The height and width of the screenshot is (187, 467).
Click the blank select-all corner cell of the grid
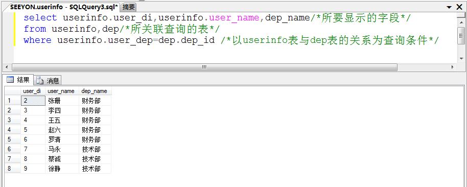pos(13,91)
